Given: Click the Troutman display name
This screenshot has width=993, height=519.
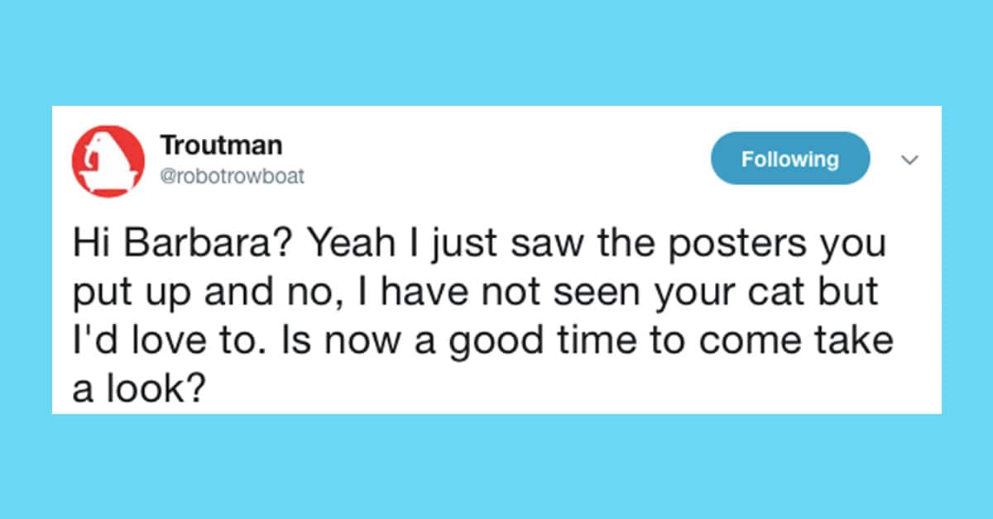Looking at the screenshot, I should coord(222,146).
